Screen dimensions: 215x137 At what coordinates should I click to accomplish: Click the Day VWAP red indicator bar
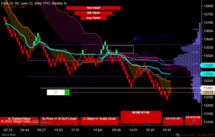[93, 18]
